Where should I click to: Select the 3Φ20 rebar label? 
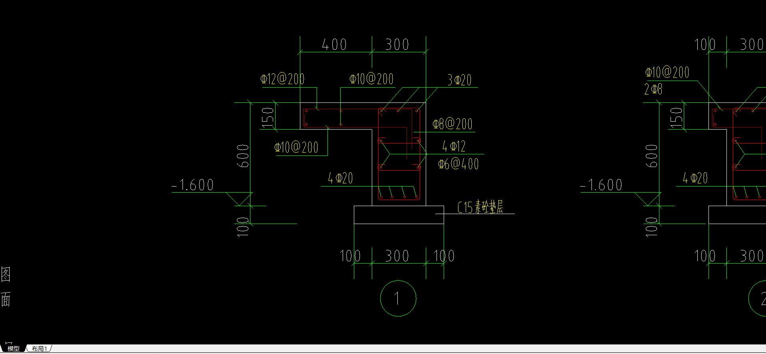(459, 80)
